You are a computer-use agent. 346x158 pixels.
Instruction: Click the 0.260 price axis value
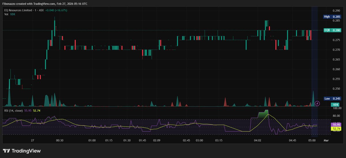pyautogui.click(x=336, y=69)
